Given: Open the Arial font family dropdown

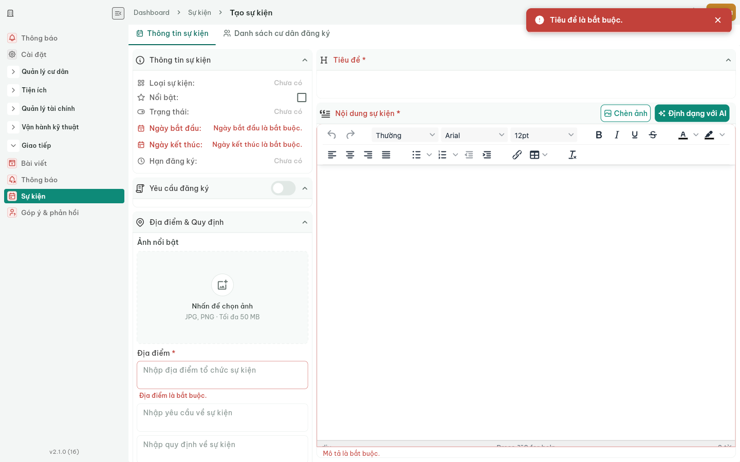Looking at the screenshot, I should (474, 135).
